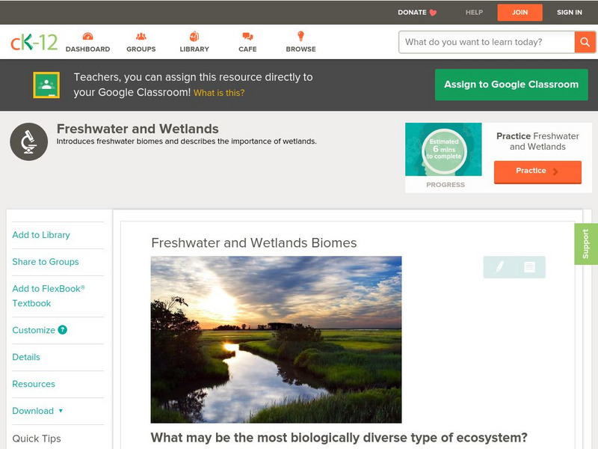Click the Customize link
This screenshot has width=598, height=449.
[34, 330]
